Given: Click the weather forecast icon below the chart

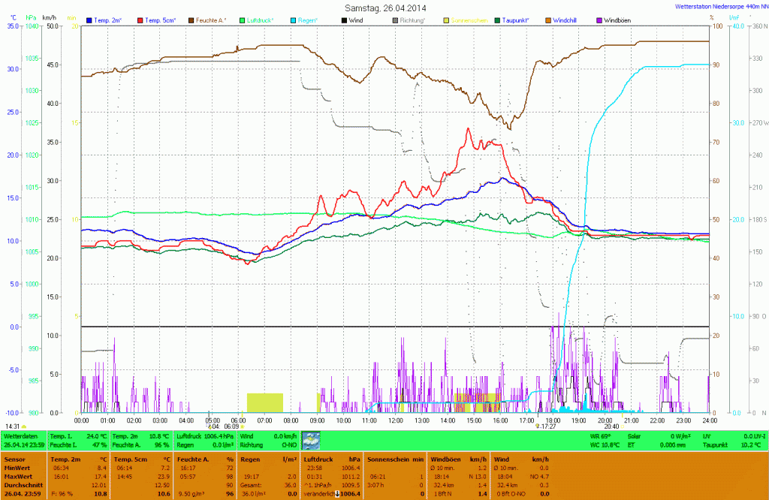Looking at the screenshot, I should (x=311, y=440).
